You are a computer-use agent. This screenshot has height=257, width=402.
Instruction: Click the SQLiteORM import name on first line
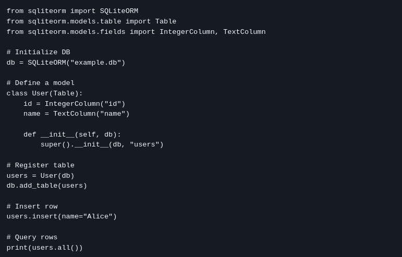pos(119,11)
